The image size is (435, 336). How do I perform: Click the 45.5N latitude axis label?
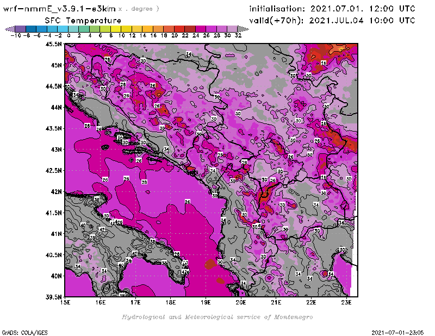click(53, 44)
